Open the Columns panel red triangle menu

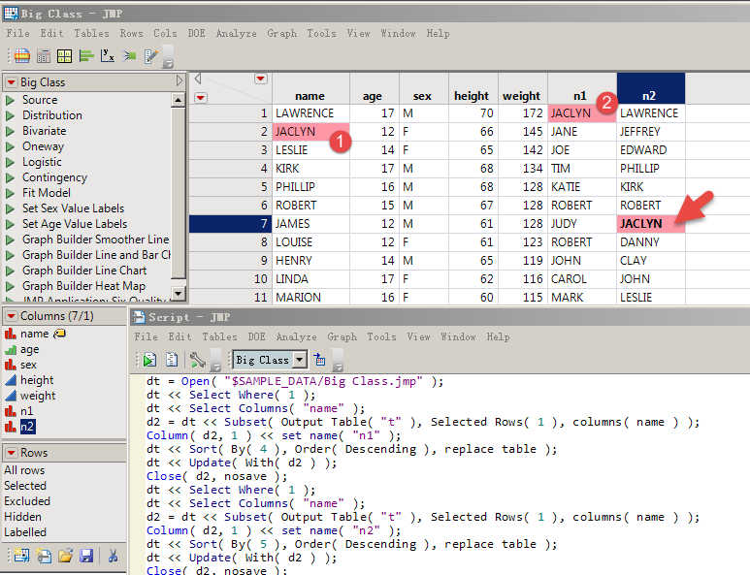click(x=11, y=316)
